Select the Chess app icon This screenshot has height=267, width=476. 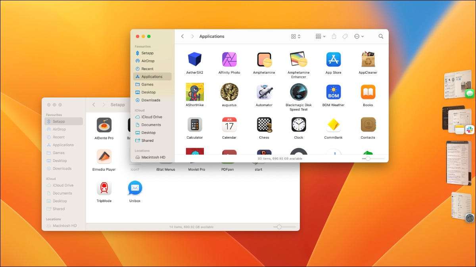[264, 124]
